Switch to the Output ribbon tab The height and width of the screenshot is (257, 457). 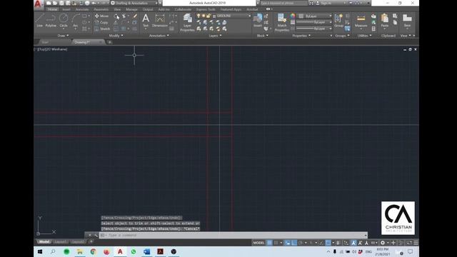click(x=148, y=9)
